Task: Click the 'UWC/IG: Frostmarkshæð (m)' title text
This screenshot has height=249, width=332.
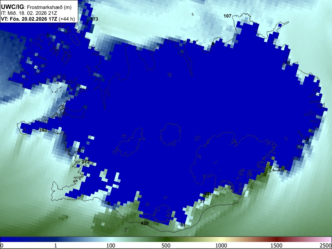Action: (36, 7)
